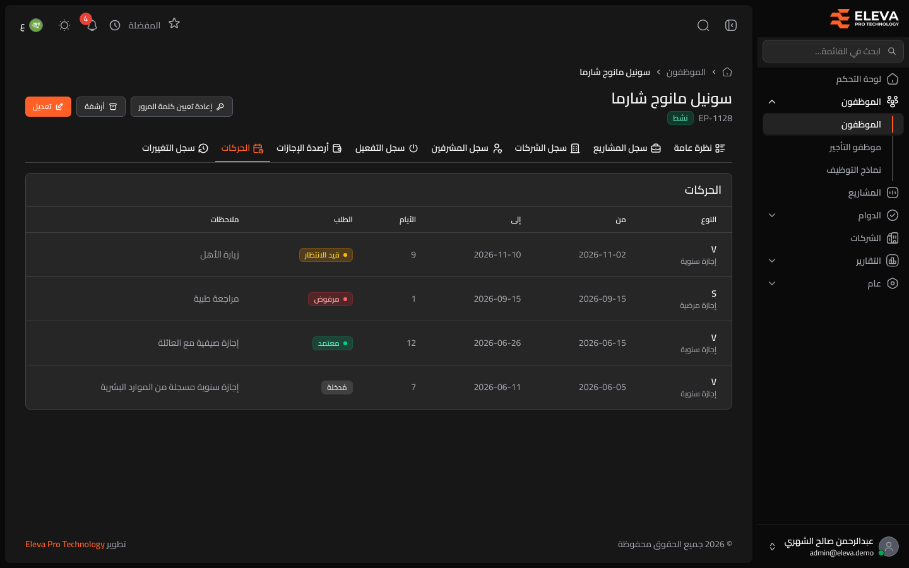Click the زيارة الأهل note

(x=220, y=255)
